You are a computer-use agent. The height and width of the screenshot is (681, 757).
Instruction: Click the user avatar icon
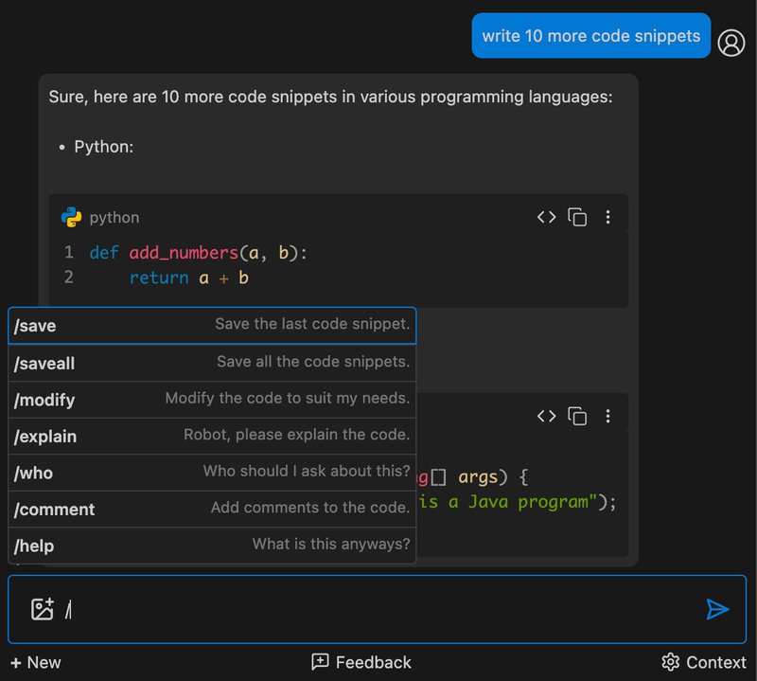pos(731,42)
